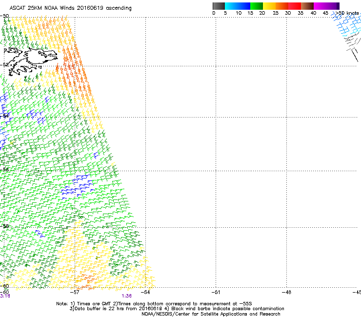Click the -48 longitude axis label
Image resolution: width=361 pixels, height=317 pixels.
tap(286, 292)
